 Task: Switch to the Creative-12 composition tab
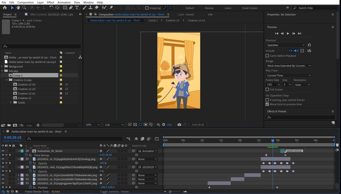click(172, 21)
